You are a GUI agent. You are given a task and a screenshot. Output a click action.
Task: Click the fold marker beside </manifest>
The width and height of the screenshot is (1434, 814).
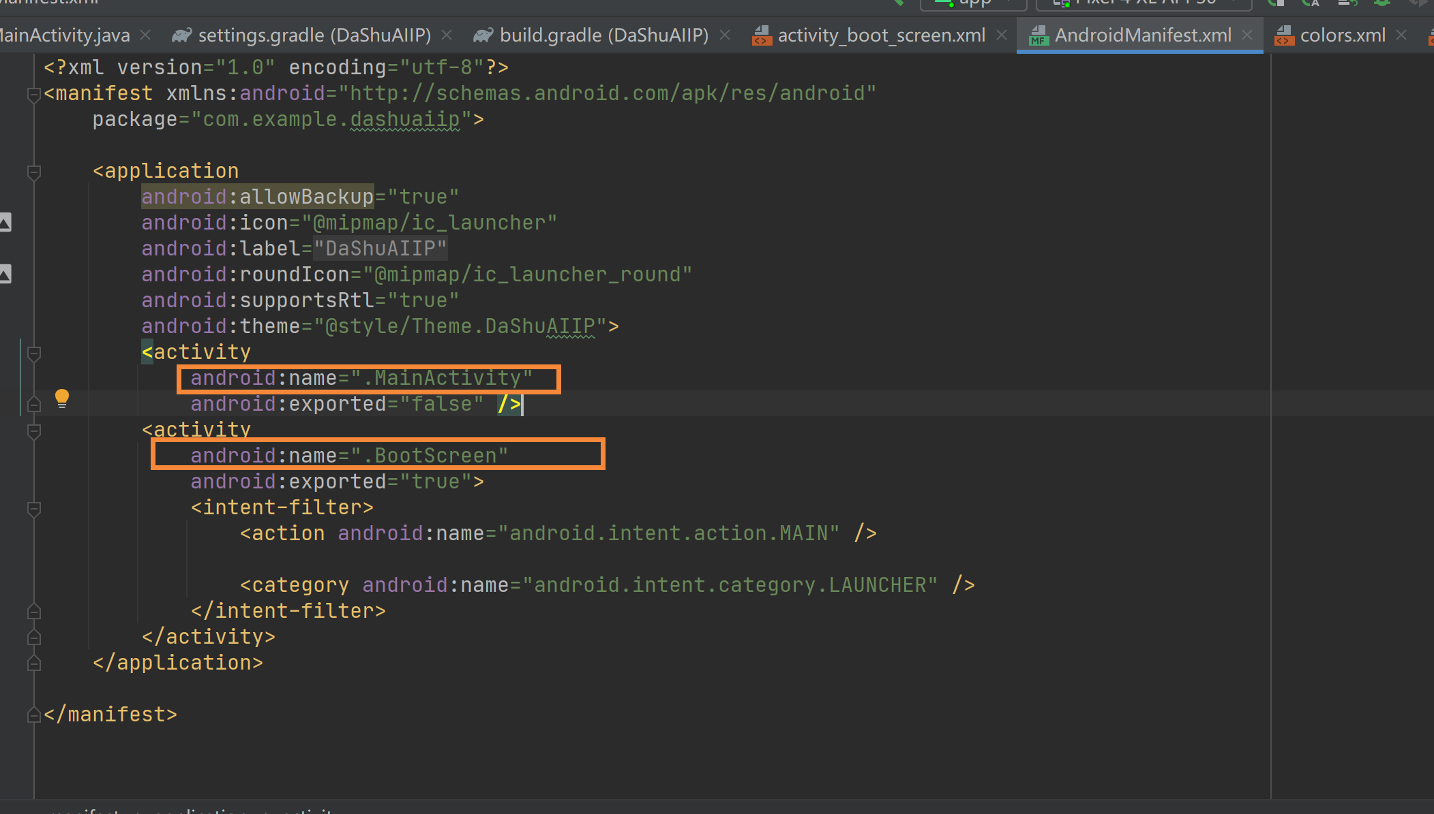33,715
